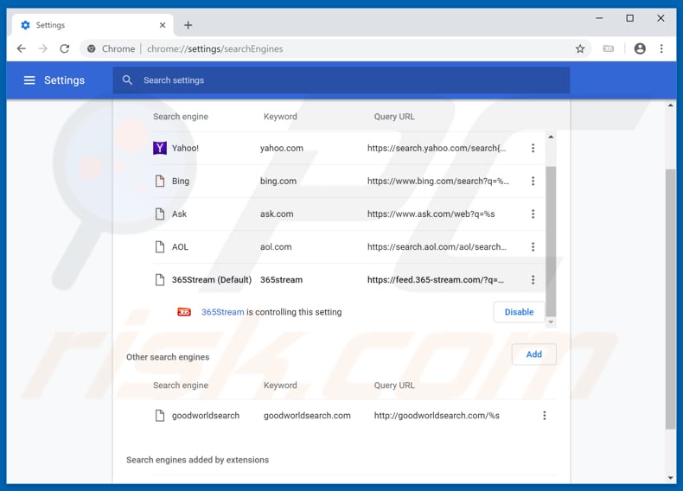
Task: Open Chrome's main three-dot menu
Action: 661,48
